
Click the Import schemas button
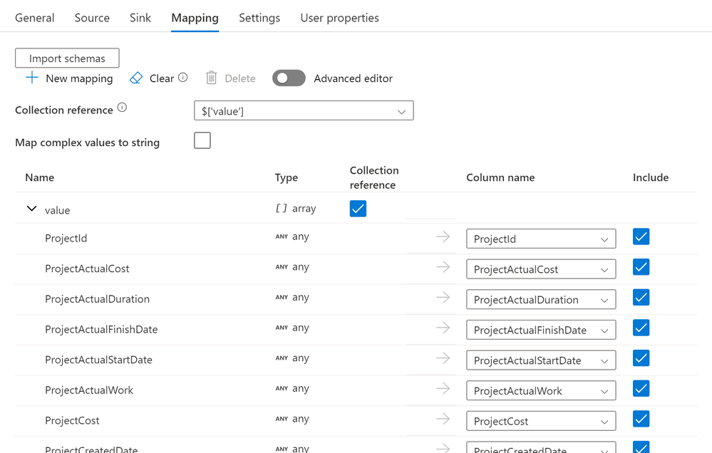click(67, 58)
